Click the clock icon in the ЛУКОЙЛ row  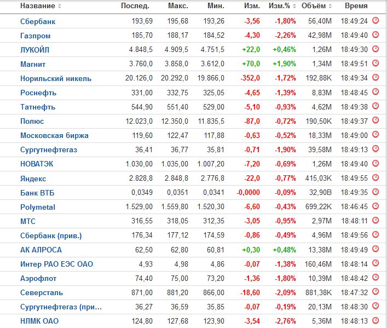[x=376, y=49]
